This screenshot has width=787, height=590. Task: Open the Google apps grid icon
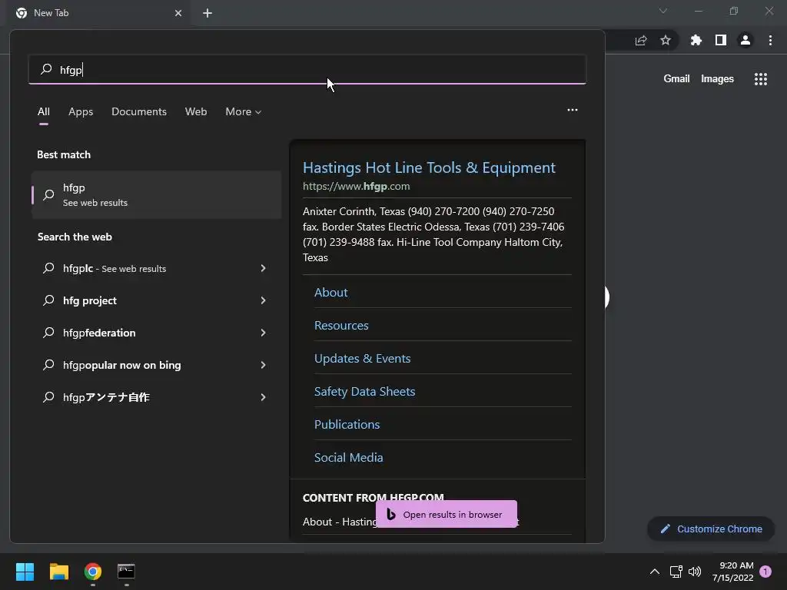point(760,79)
